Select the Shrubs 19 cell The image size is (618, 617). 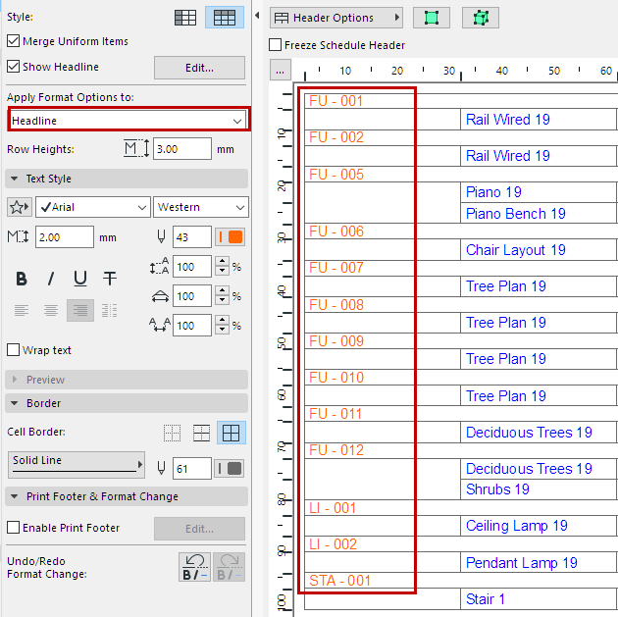(x=538, y=488)
